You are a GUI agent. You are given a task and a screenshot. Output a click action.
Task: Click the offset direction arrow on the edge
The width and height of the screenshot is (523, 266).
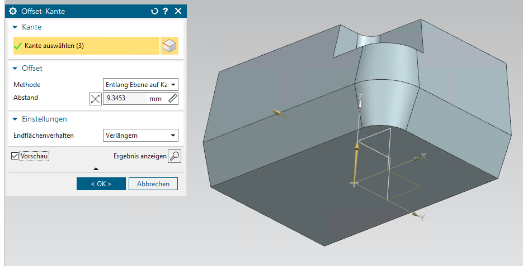(x=280, y=114)
